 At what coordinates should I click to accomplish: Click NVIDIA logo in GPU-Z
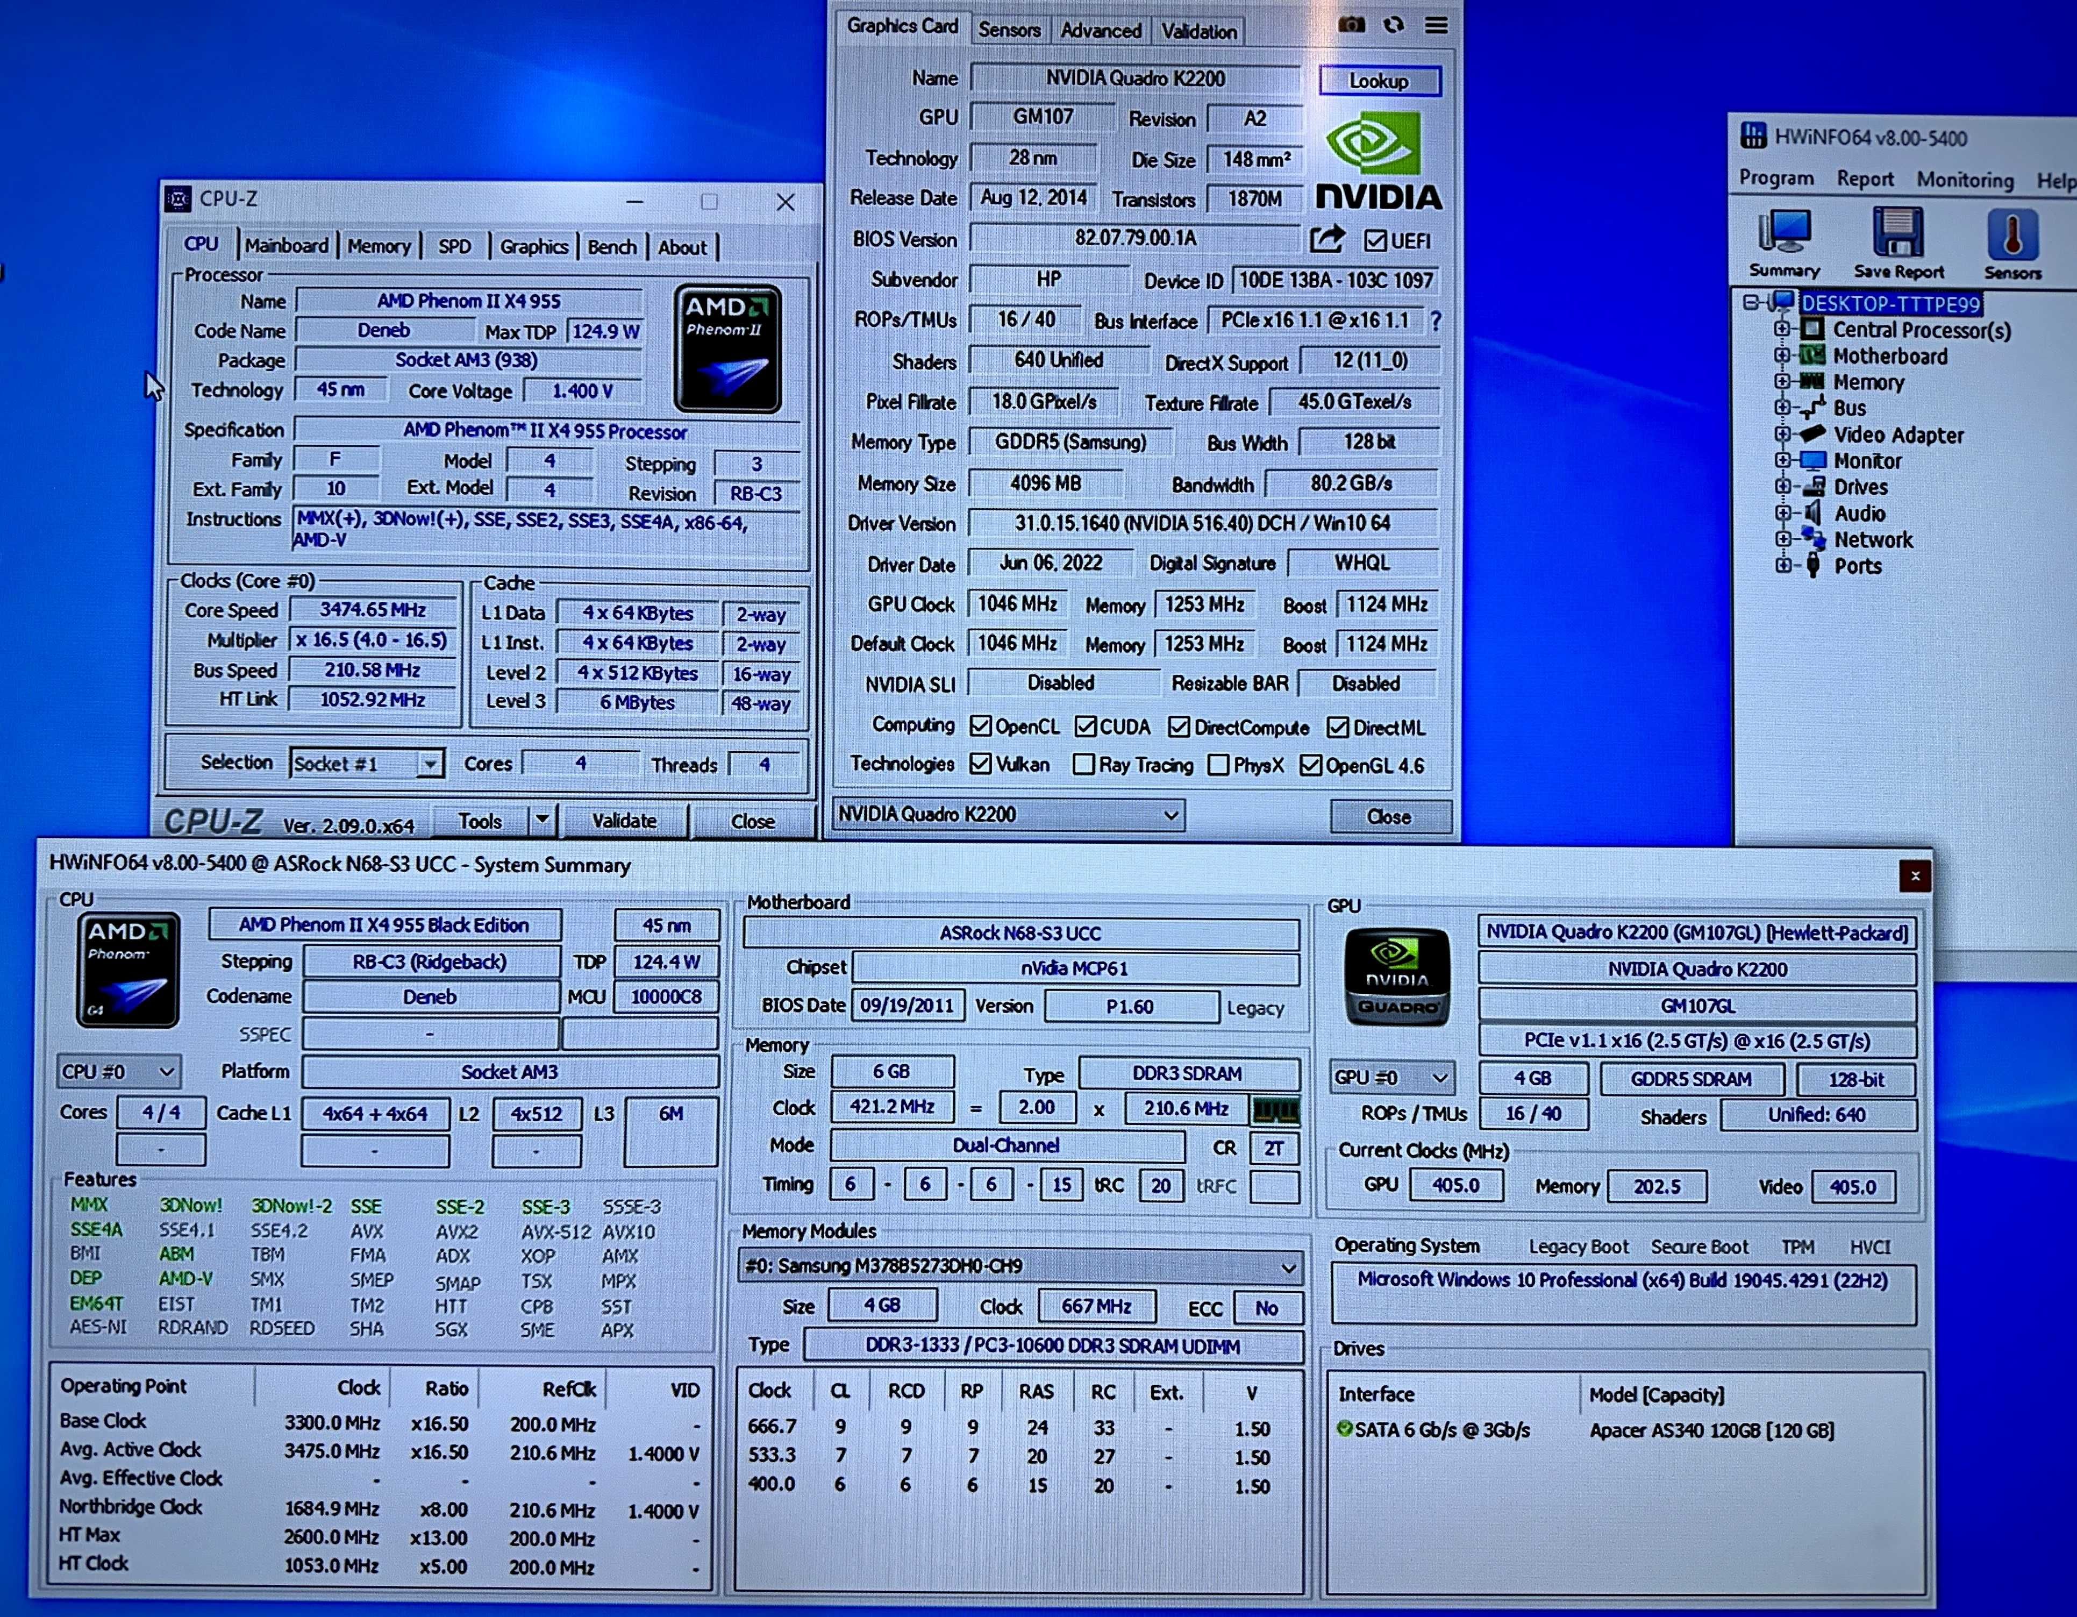tap(1379, 162)
